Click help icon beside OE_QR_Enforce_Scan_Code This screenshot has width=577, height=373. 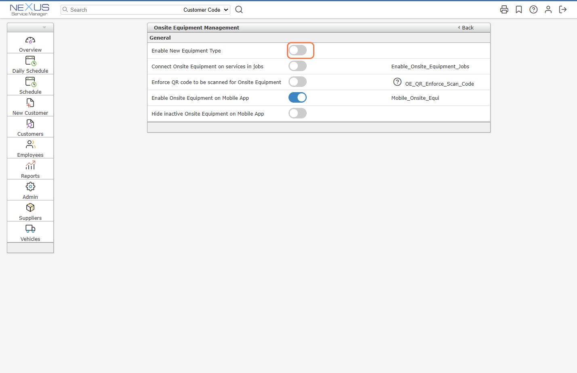click(x=397, y=82)
